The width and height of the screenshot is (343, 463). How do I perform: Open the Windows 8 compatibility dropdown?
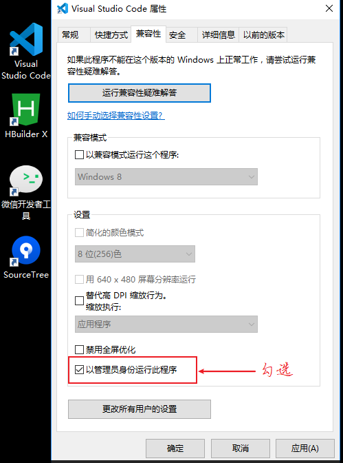166,177
